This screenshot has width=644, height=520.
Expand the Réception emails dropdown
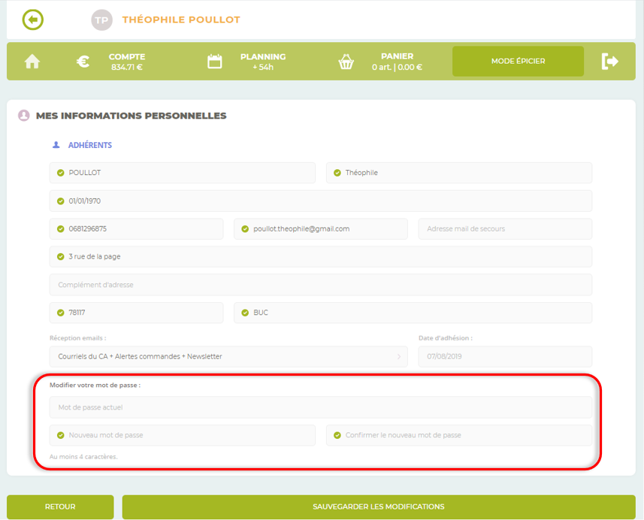tap(228, 356)
